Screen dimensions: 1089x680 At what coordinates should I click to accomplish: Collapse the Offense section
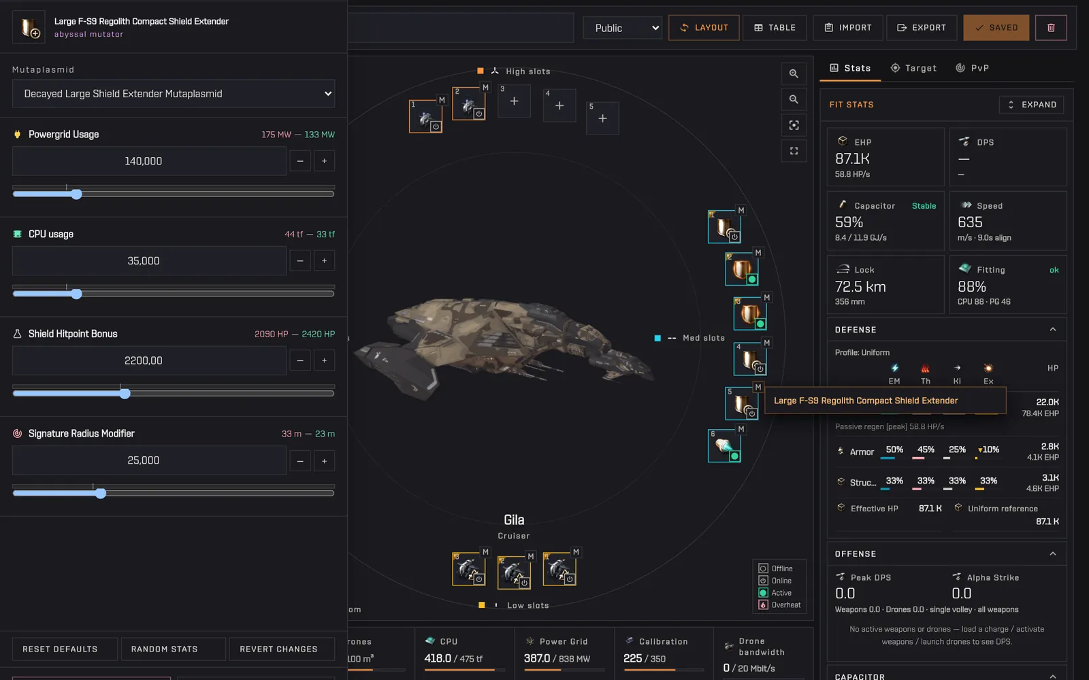pos(1053,554)
